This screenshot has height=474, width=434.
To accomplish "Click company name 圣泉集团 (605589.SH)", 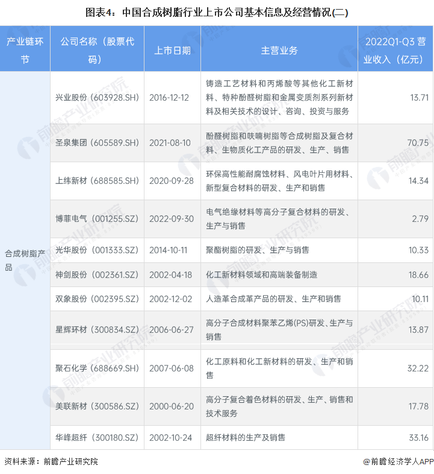I will 96,143.
